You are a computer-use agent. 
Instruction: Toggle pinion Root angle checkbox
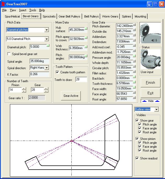tap(140, 151)
